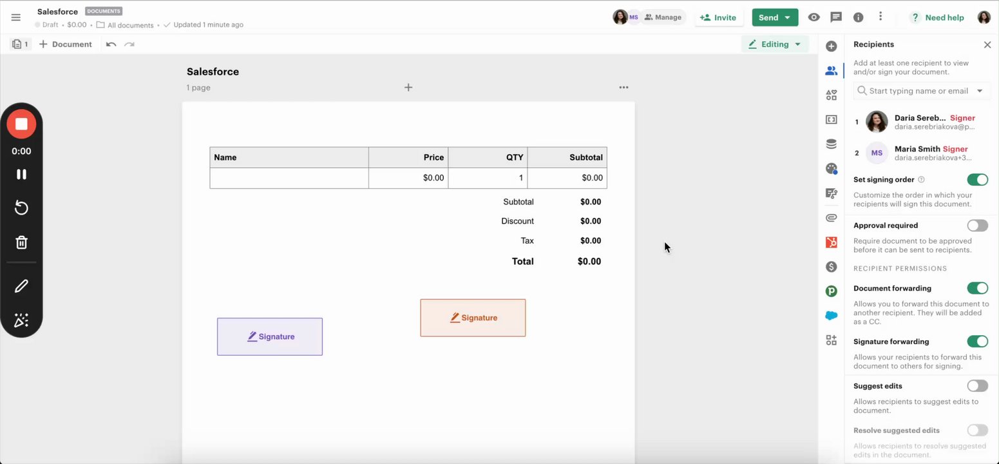Open Need help link
Viewport: 999px width, 464px height.
[x=937, y=17]
